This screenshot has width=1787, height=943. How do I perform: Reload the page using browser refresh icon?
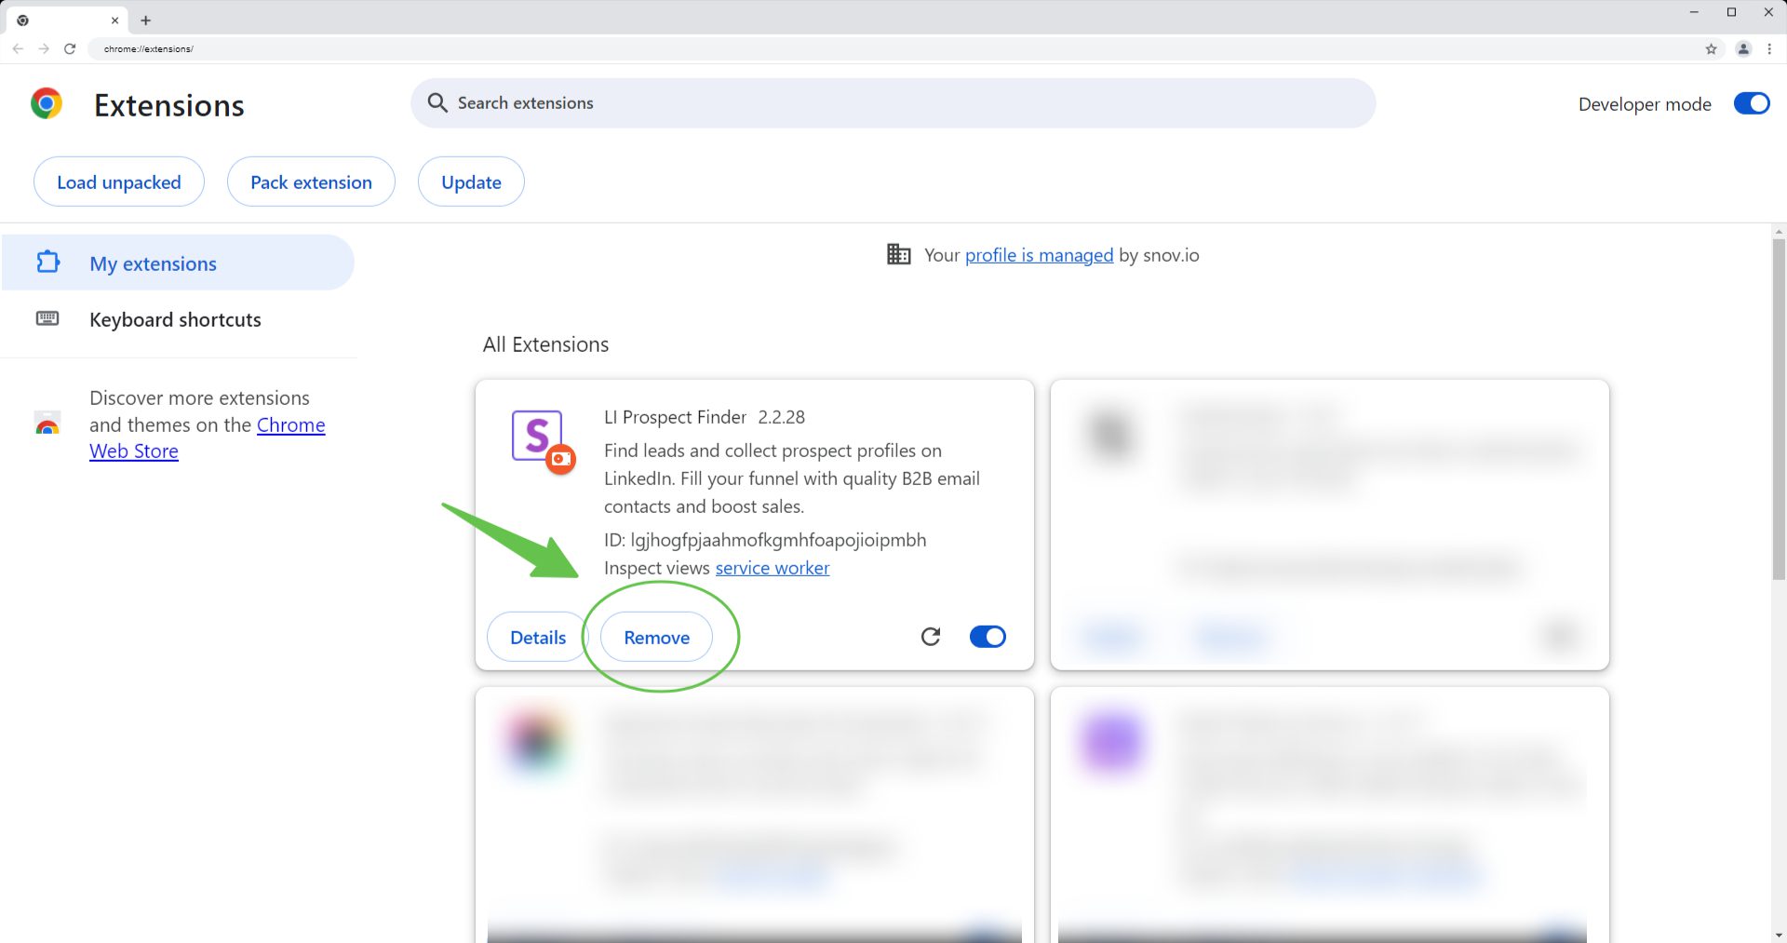coord(70,48)
